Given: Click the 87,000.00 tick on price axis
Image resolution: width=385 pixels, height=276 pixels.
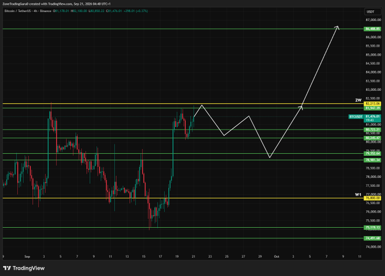Looking at the screenshot, I should point(373,20).
